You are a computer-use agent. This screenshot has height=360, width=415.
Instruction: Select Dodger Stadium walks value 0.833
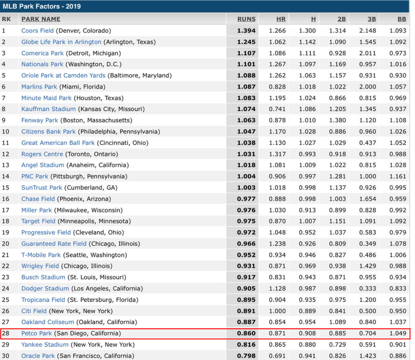coord(398,289)
